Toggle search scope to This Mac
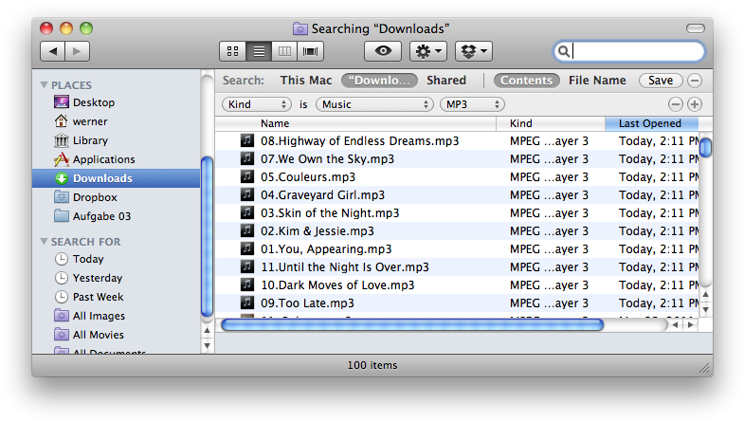Image resolution: width=744 pixels, height=422 pixels. 305,81
